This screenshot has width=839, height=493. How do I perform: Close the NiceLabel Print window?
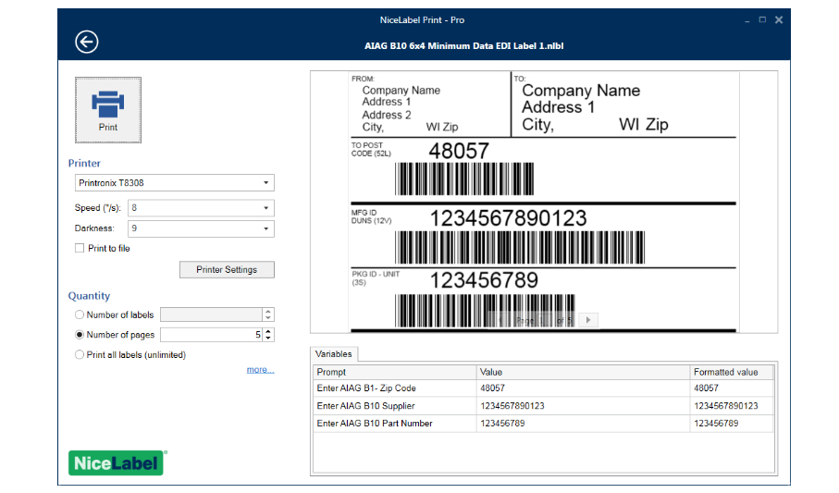click(x=779, y=19)
